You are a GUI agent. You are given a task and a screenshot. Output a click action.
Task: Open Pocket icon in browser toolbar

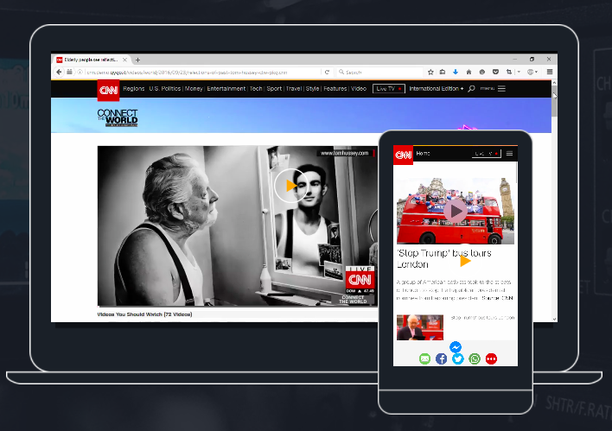(x=495, y=73)
